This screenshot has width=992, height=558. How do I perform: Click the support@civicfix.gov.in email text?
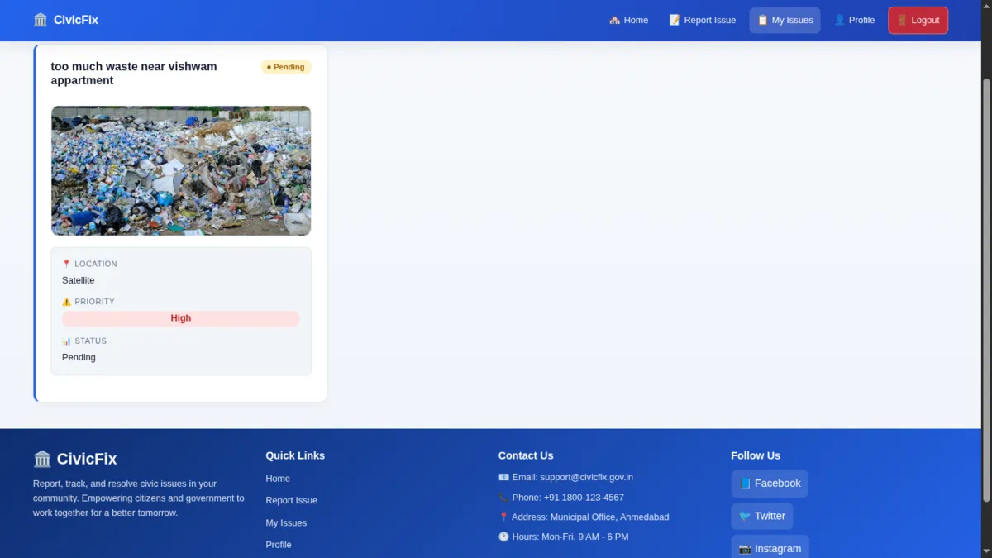tap(587, 477)
